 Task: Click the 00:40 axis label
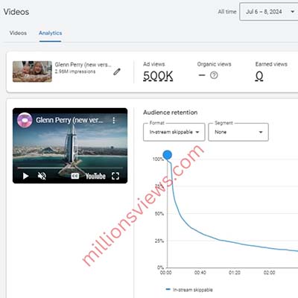(x=200, y=273)
